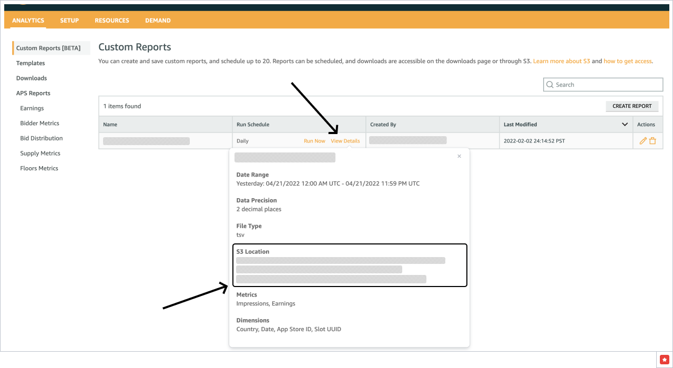Sort by Last Modified dropdown arrow

pyautogui.click(x=625, y=125)
